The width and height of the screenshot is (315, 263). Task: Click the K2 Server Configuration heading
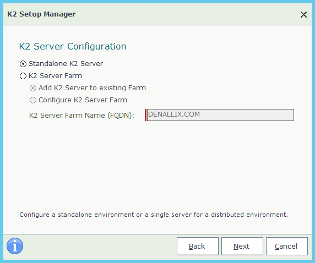[x=73, y=47]
